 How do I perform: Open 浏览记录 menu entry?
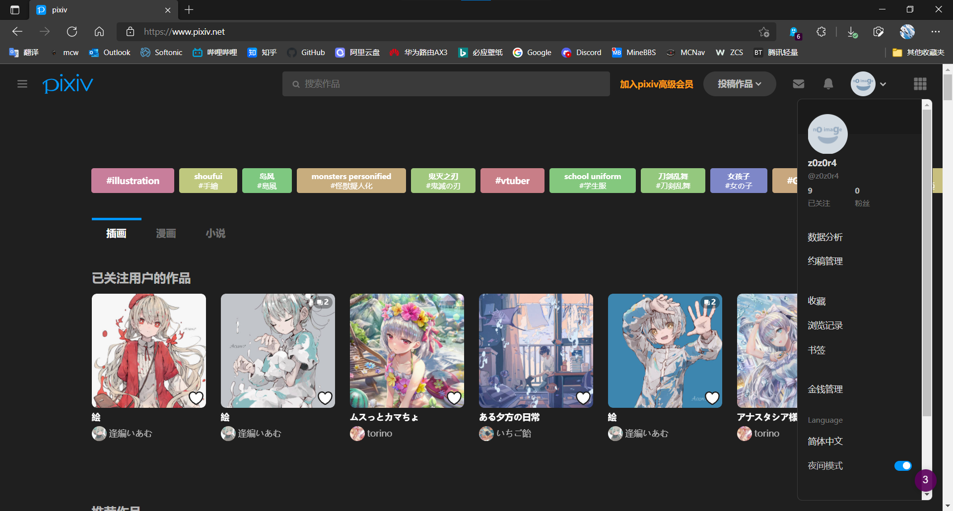[x=825, y=325]
